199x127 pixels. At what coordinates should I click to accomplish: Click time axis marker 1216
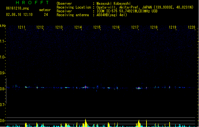pos(116,27)
